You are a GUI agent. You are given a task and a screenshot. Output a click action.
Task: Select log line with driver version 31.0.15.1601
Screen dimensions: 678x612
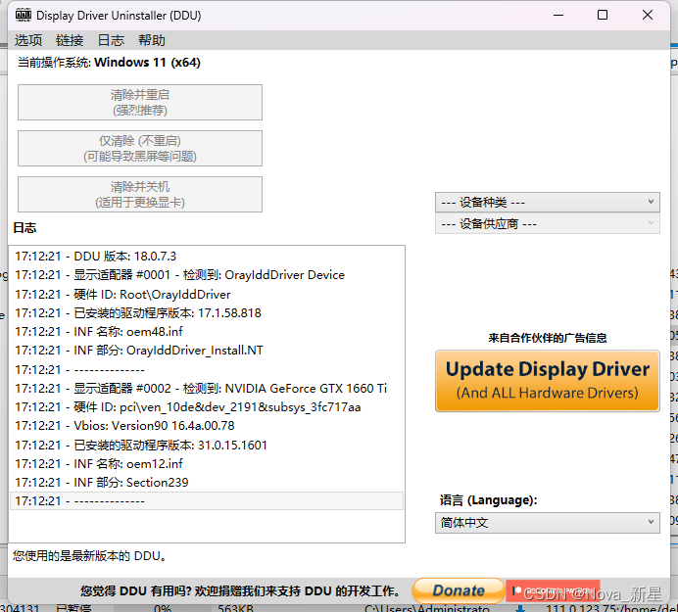[207, 446]
